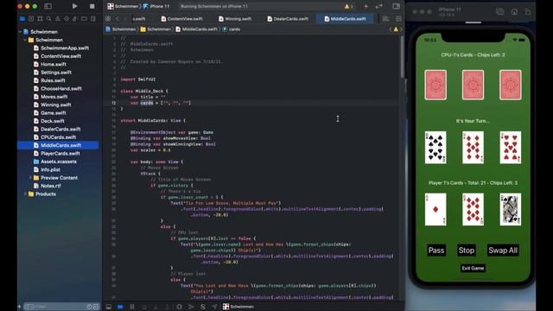Select the MiddleCards.swift tab

[x=345, y=19]
